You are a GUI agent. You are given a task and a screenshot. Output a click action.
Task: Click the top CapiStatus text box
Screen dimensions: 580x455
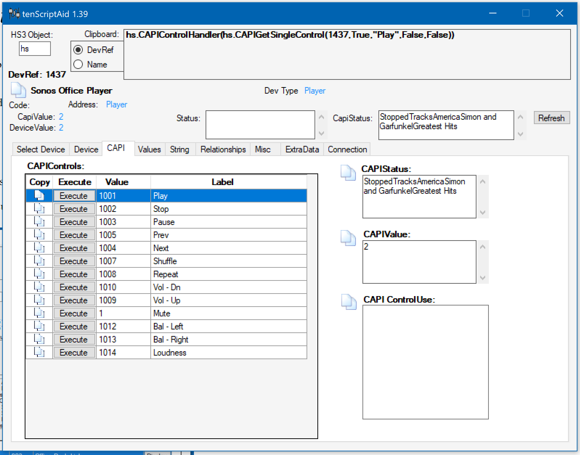coord(446,125)
